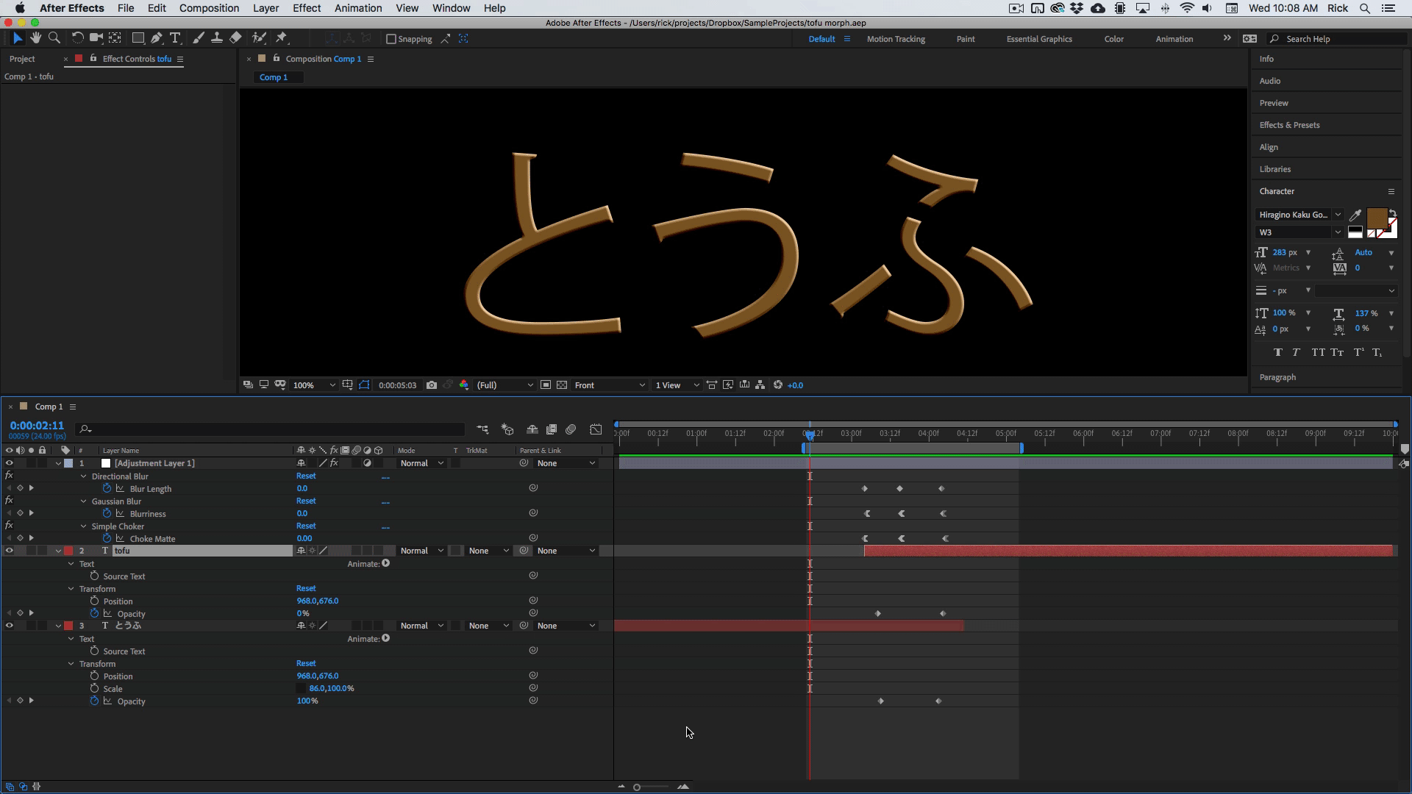Click the current timecode field 0:00:02:11
The image size is (1412, 794).
coord(37,426)
